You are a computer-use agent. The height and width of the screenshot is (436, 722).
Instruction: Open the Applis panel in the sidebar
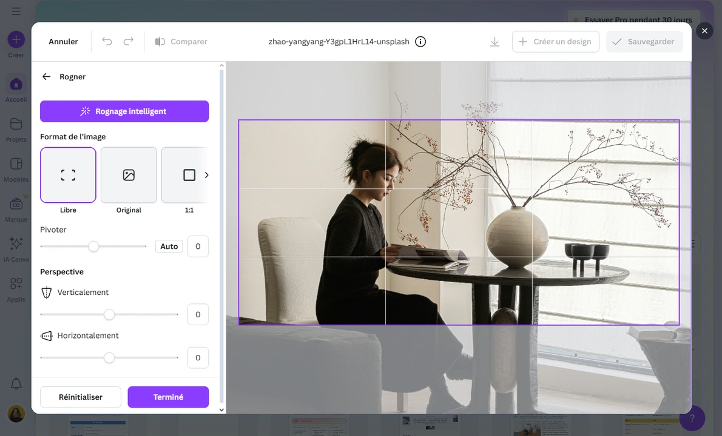(16, 289)
